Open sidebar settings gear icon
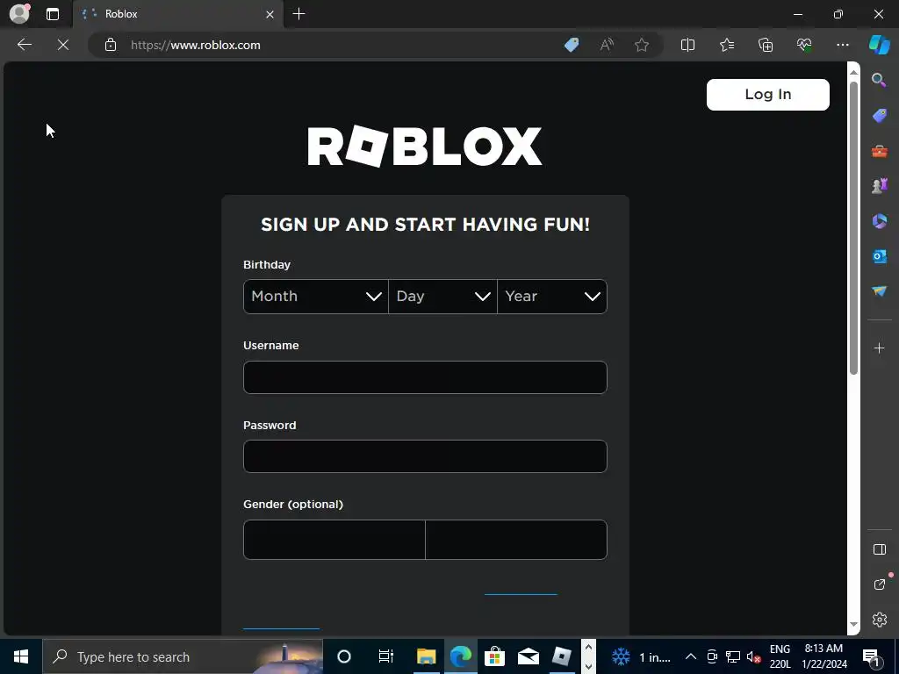 (x=879, y=620)
